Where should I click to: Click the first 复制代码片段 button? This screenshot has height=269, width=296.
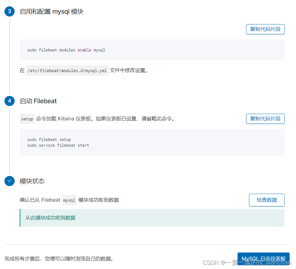265,29
